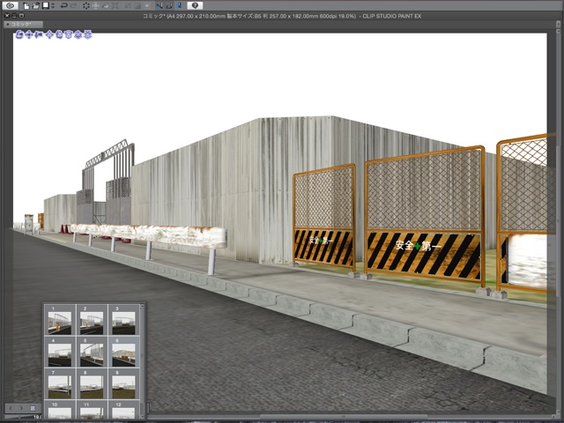Toggle Snap to Ruler
This screenshot has height=423, width=564.
tap(160, 6)
